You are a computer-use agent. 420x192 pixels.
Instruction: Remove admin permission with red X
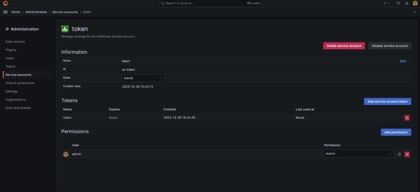coord(407,154)
